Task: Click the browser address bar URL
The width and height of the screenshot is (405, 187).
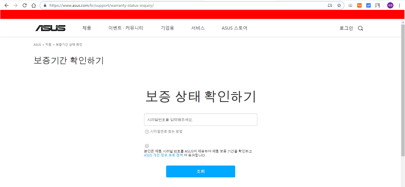Action: (102, 5)
